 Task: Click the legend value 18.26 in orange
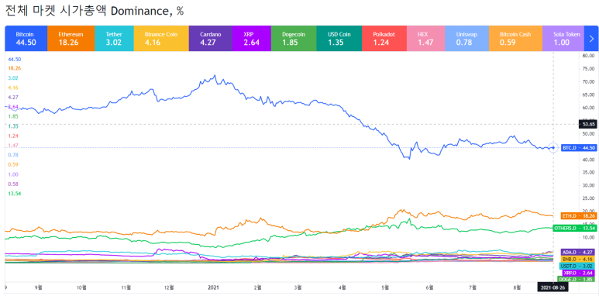[x=15, y=68]
